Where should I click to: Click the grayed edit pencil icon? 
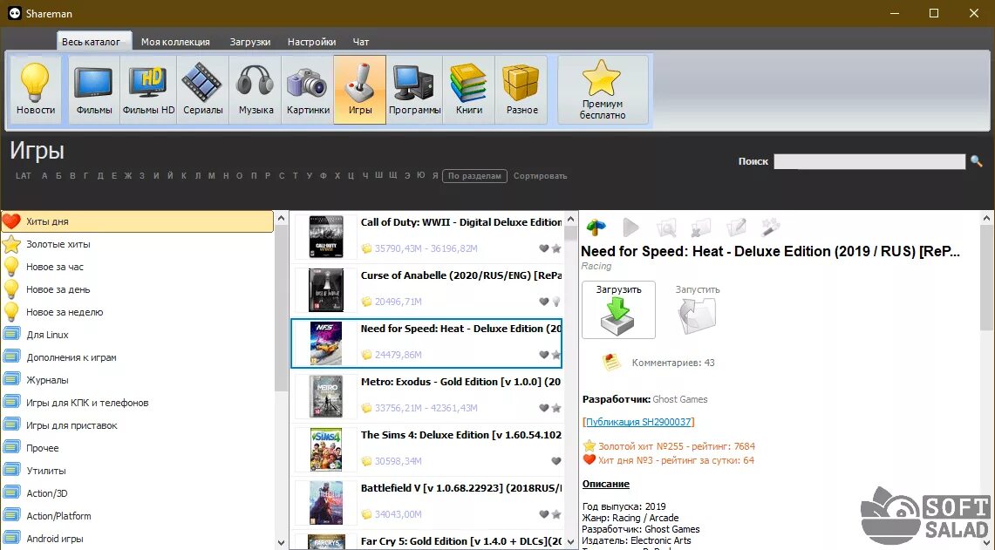736,227
